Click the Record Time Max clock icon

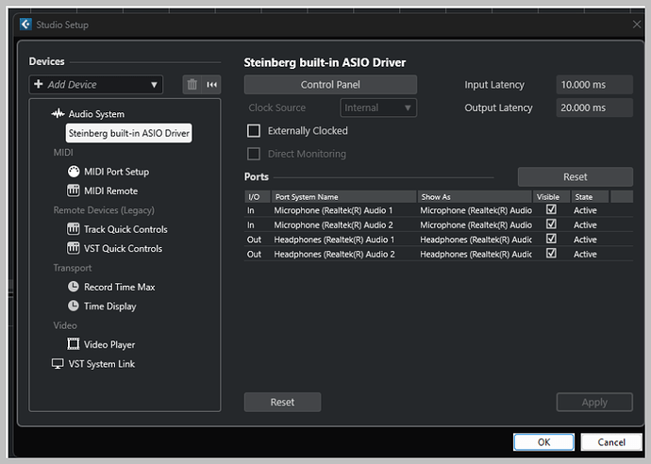coord(74,287)
